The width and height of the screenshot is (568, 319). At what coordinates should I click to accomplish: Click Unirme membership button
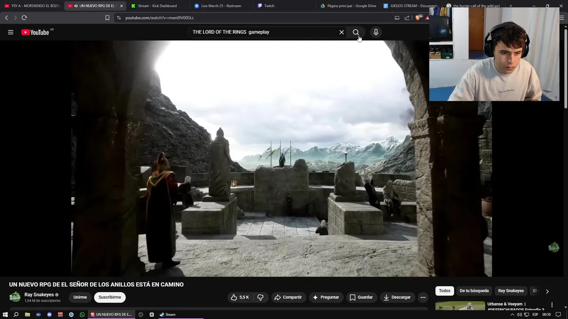click(80, 297)
